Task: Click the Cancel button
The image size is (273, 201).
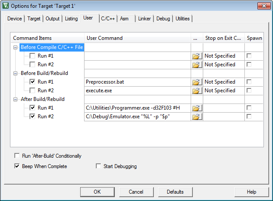Action: pos(136,192)
